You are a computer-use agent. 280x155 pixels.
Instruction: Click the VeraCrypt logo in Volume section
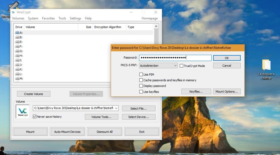22,111
